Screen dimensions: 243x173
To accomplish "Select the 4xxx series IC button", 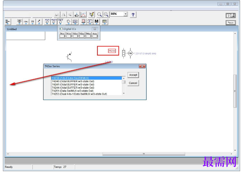I will (95, 35).
